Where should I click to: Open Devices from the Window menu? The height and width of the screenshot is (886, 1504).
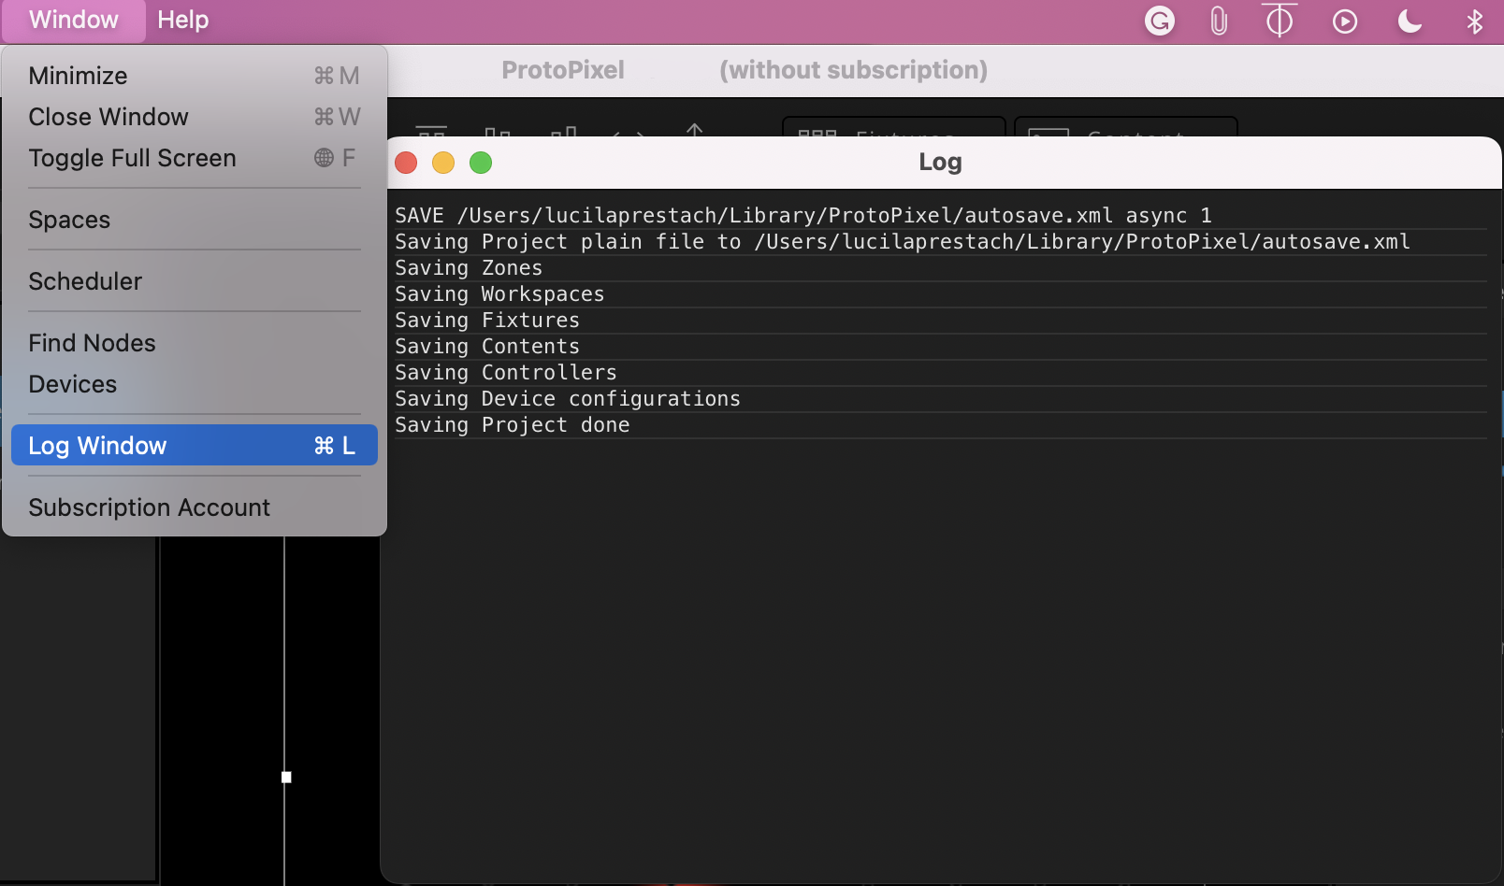coord(72,383)
